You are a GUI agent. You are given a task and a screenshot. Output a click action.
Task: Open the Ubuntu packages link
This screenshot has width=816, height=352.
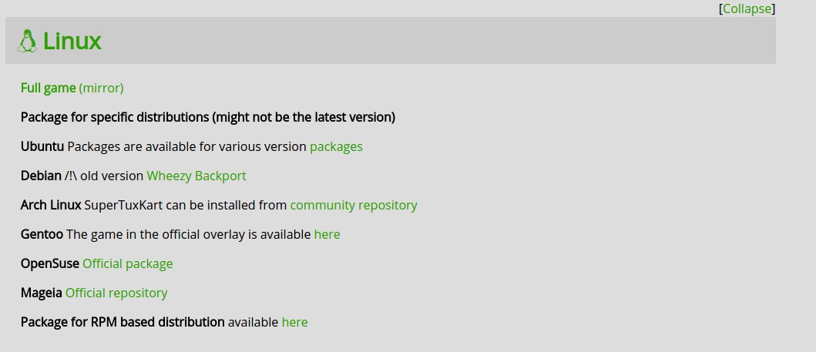click(x=336, y=146)
